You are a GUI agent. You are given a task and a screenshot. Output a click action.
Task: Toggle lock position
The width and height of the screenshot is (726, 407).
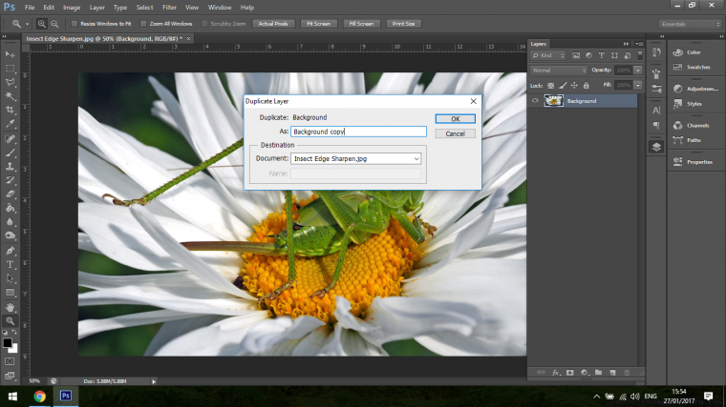pyautogui.click(x=574, y=86)
